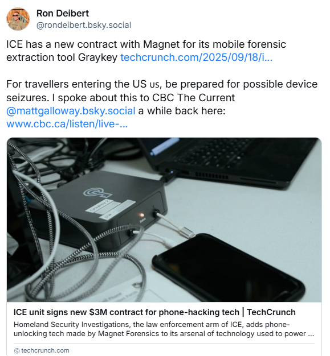Click the Graykey key logo in photo
Viewport: 330px width, 356px height.
pos(97,193)
